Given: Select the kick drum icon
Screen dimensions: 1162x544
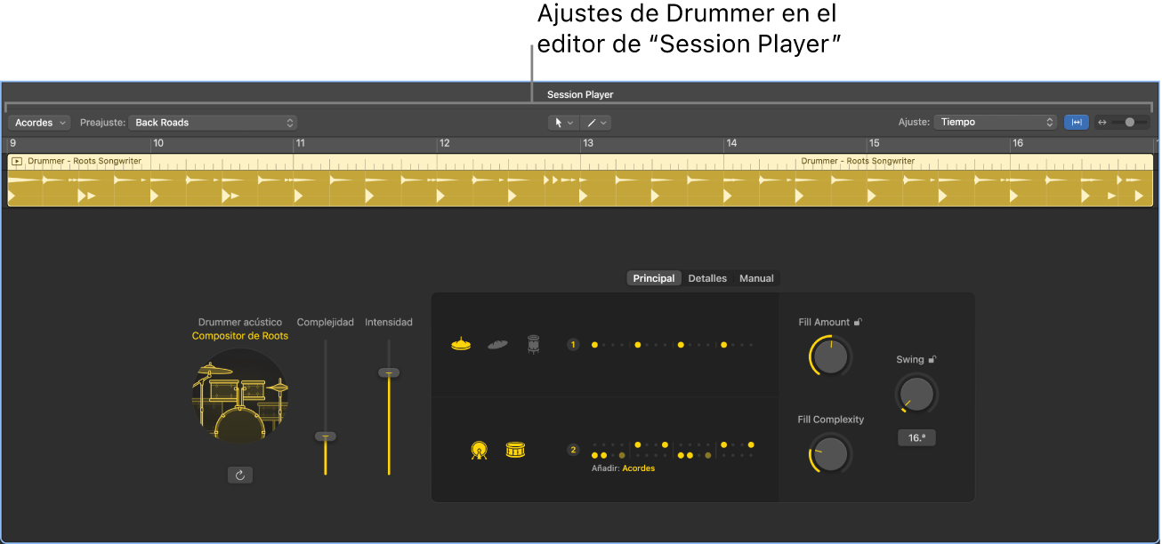Looking at the screenshot, I should [479, 452].
